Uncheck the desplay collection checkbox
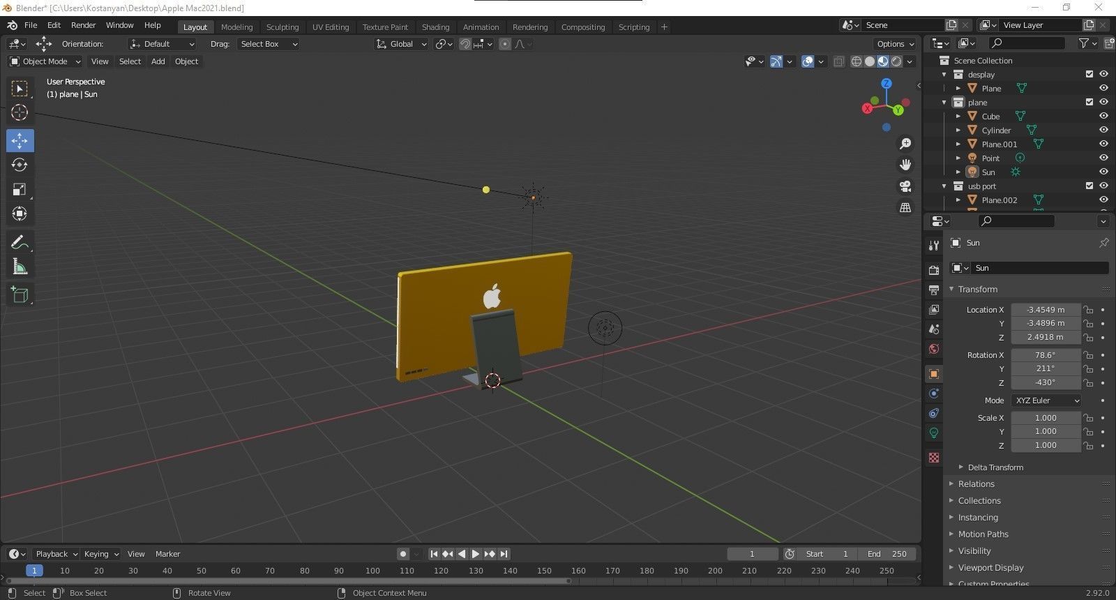 pos(1089,74)
